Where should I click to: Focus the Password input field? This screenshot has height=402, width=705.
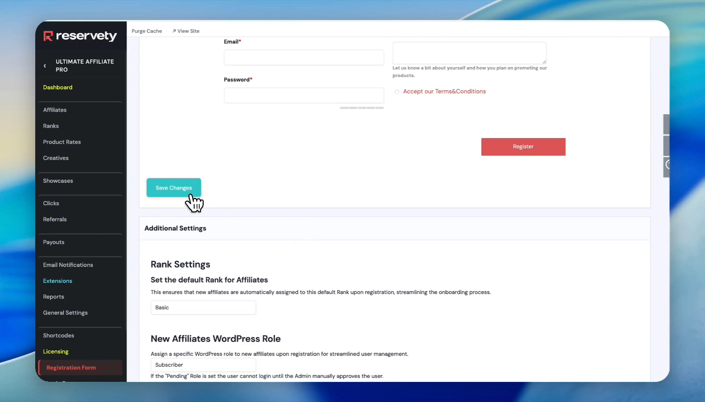point(303,96)
